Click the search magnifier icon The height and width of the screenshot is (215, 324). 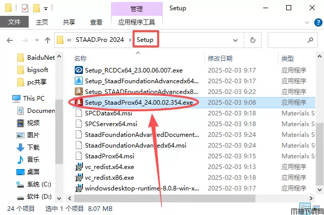tap(310, 40)
